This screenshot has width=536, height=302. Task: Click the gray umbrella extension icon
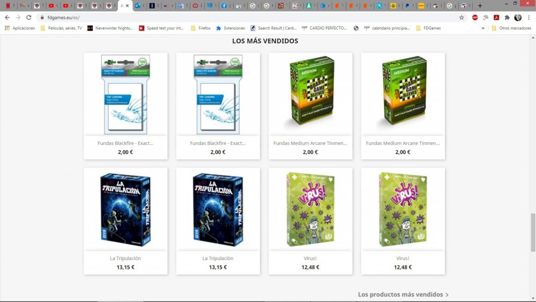click(x=486, y=18)
